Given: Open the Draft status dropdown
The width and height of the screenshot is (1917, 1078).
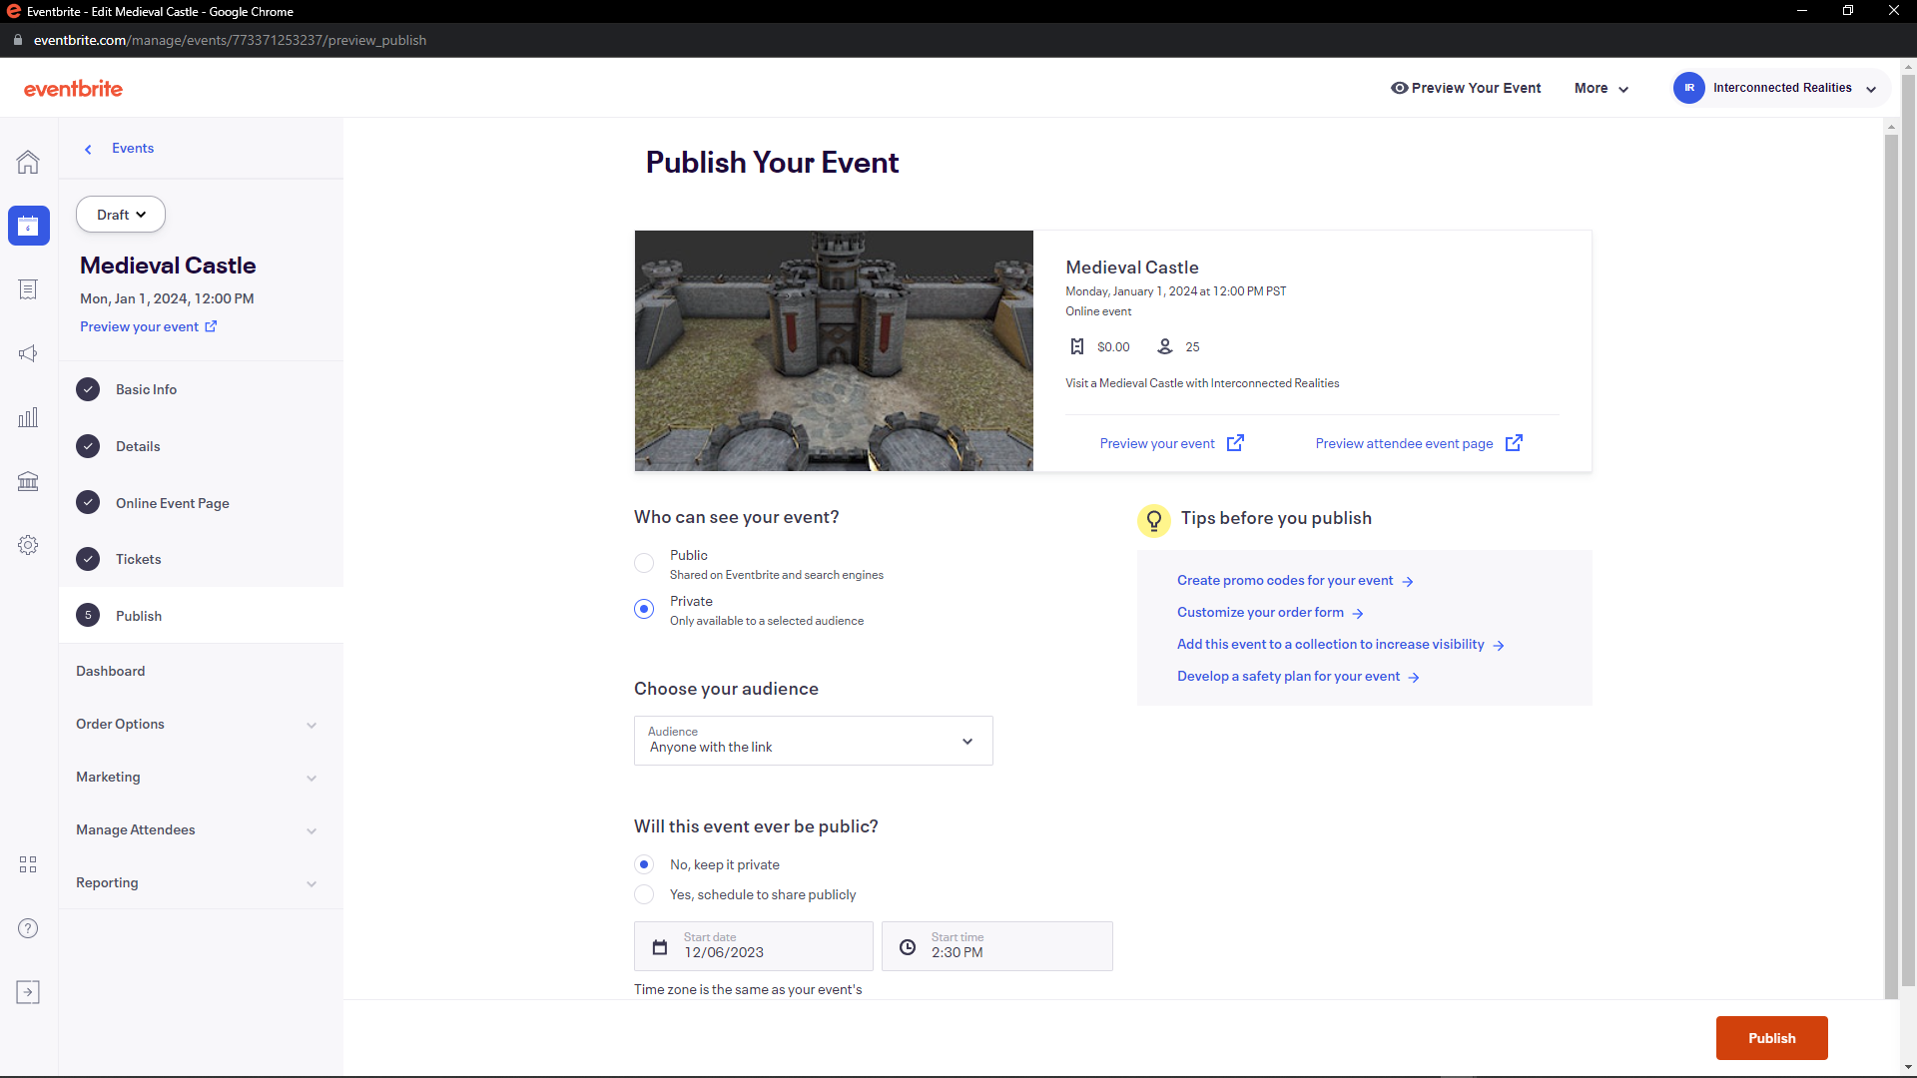Looking at the screenshot, I should (x=121, y=215).
